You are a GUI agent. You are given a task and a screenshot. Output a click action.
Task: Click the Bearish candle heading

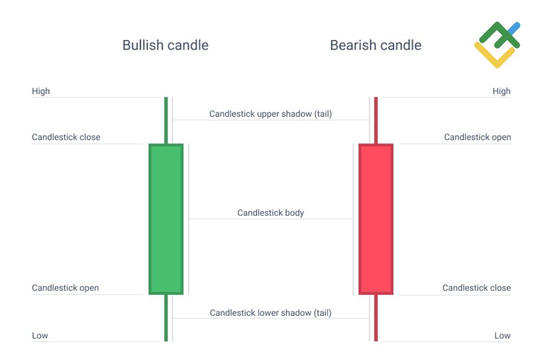point(375,45)
